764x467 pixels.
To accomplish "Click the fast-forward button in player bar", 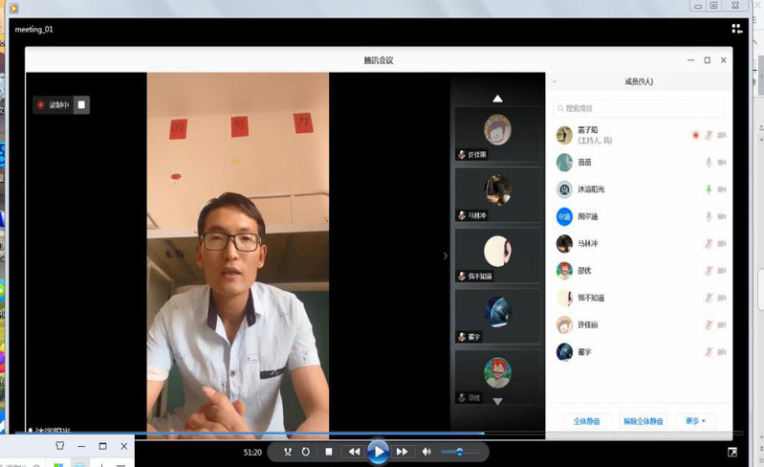I will (x=403, y=452).
